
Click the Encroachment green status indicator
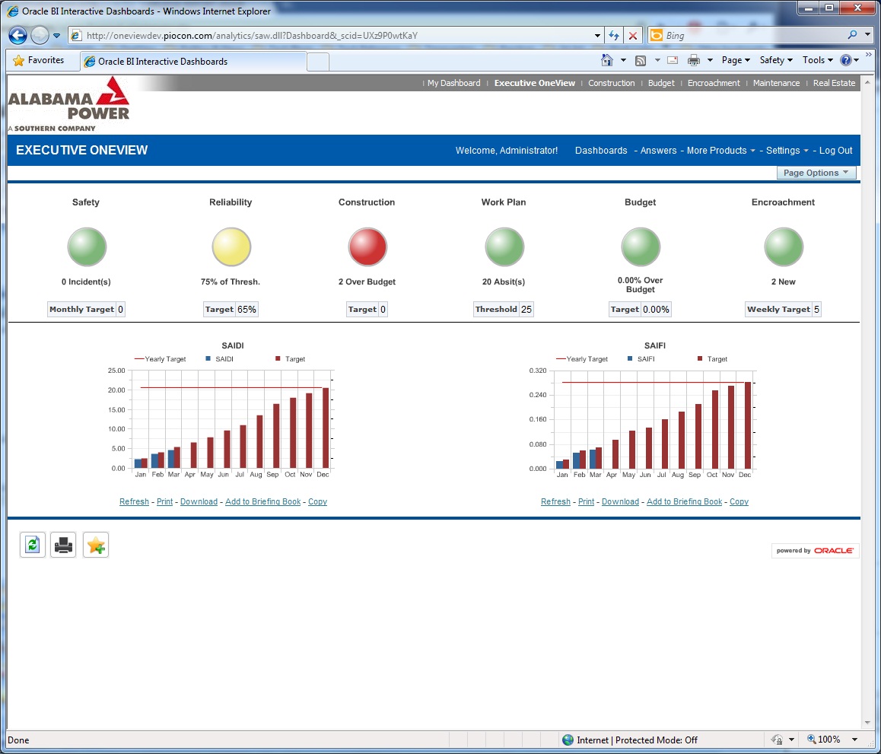pyautogui.click(x=783, y=247)
